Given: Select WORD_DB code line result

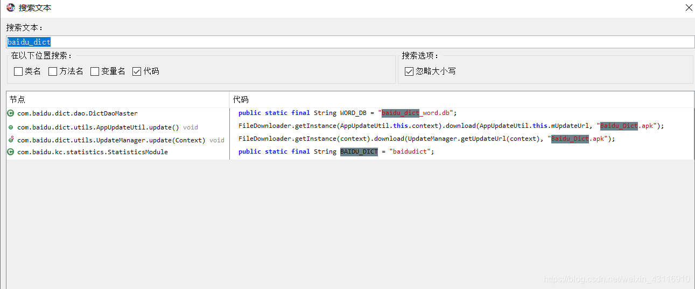Looking at the screenshot, I should click(347, 113).
